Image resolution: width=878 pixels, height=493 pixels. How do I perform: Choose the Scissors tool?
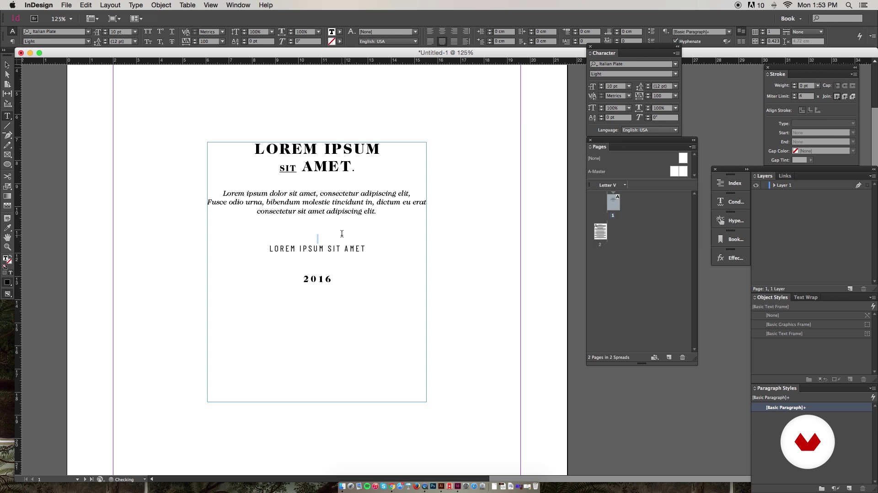tap(7, 177)
